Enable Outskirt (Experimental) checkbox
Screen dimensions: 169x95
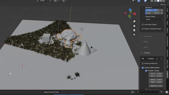[143, 29]
